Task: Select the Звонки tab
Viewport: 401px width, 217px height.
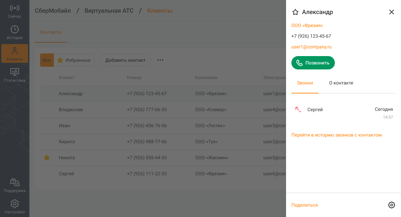Action: click(x=305, y=83)
